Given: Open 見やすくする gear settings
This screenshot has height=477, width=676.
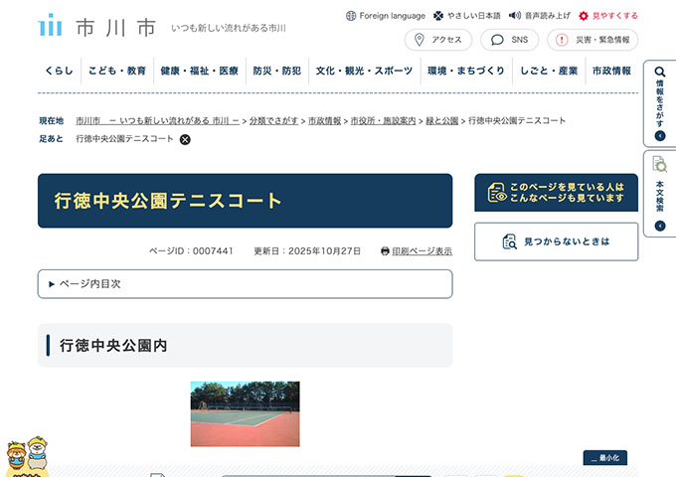Looking at the screenshot, I should (608, 16).
